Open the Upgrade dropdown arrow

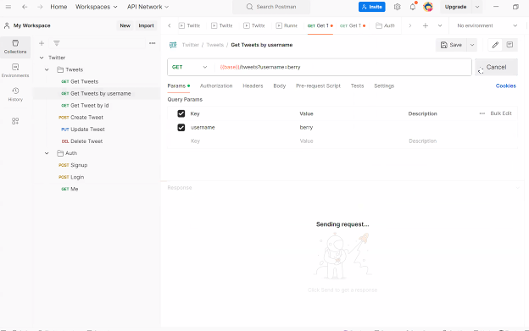click(x=477, y=7)
